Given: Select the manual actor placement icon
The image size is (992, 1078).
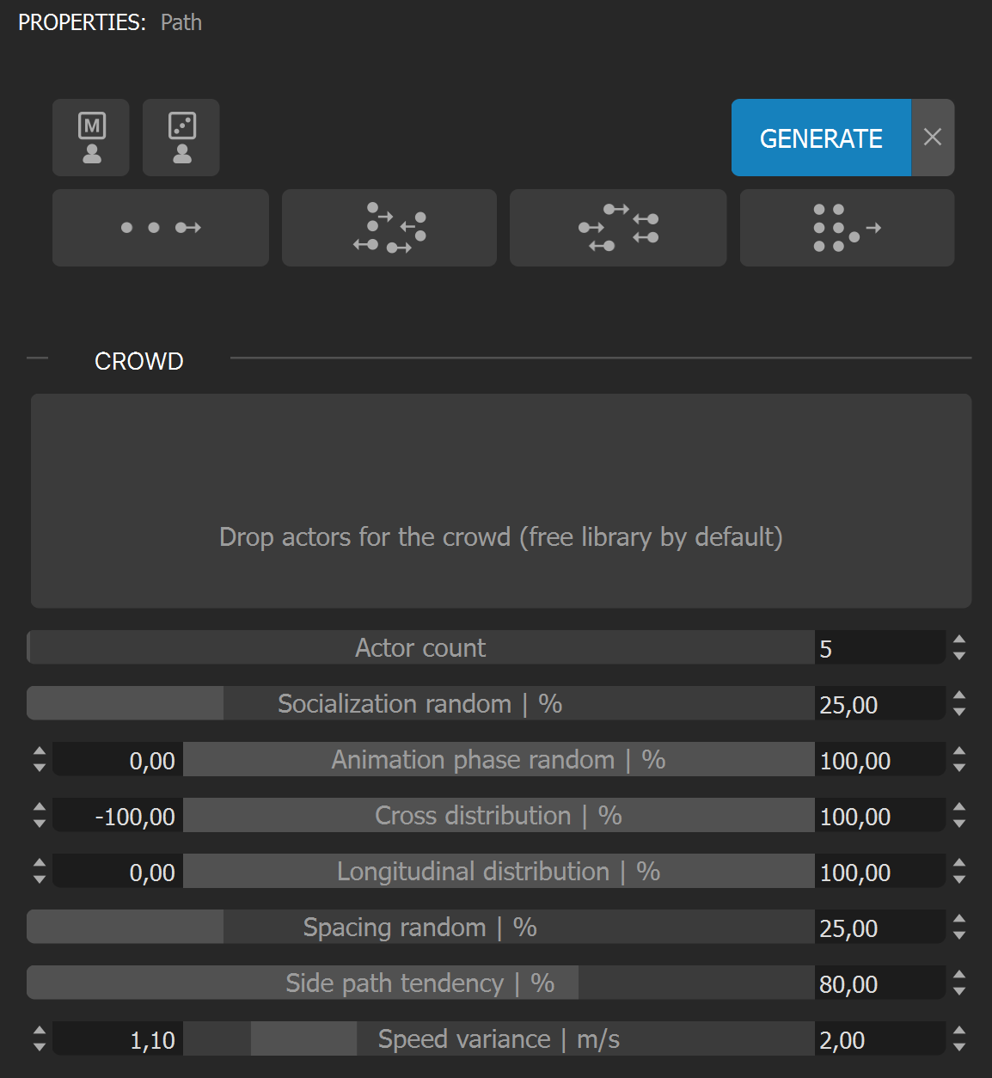Looking at the screenshot, I should (x=91, y=138).
